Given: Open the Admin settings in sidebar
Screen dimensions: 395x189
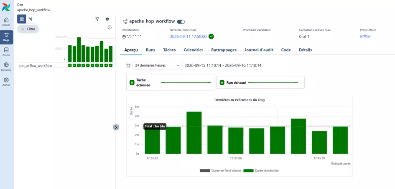Looking at the screenshot, I should 6,82.
